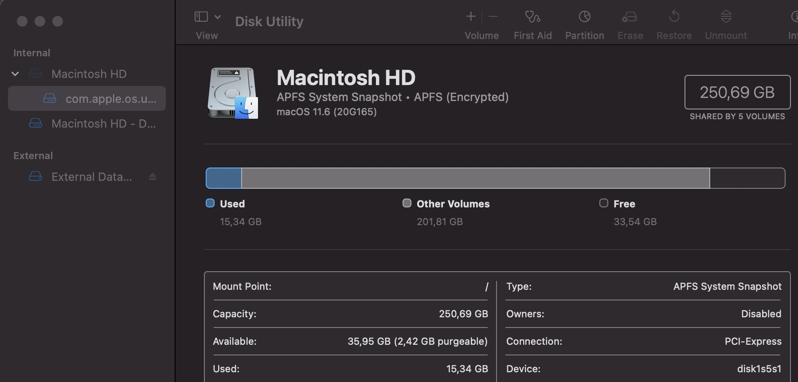Click 35,95 GB (2,42 GB purgeable) value
Screen dimensions: 798x382
418,341
